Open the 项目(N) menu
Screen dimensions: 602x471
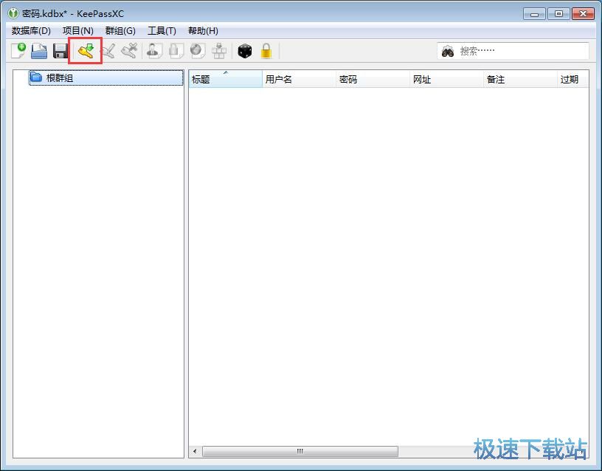coord(78,31)
